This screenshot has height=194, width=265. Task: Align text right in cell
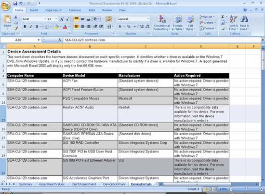pos(88,27)
